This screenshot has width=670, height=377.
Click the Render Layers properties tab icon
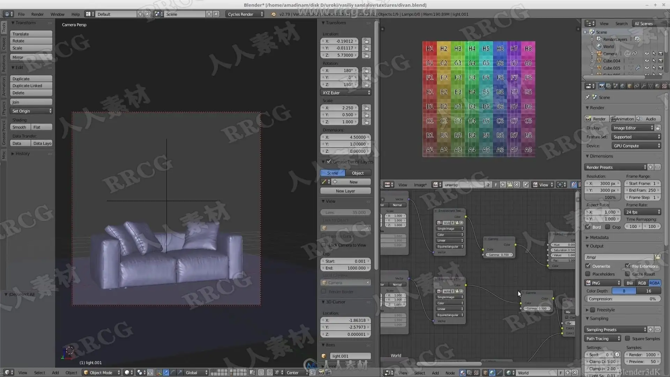pos(609,86)
